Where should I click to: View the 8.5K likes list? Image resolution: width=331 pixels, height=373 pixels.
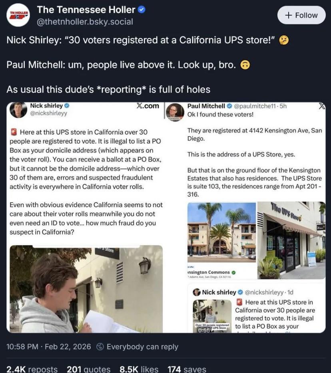[139, 369]
